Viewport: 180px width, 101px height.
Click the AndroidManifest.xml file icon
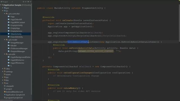point(5,92)
